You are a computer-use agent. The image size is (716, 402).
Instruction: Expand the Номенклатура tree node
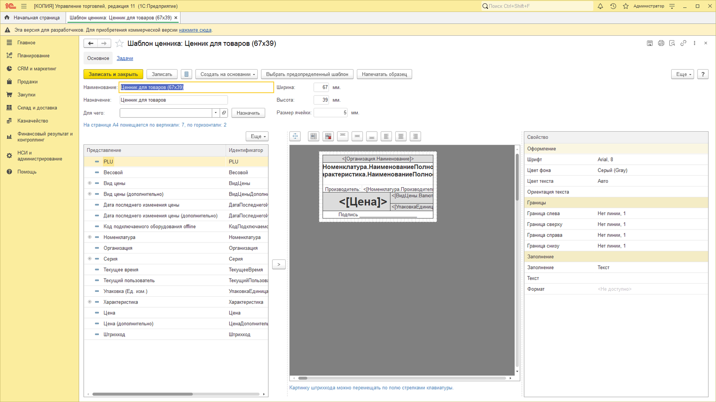(x=90, y=237)
